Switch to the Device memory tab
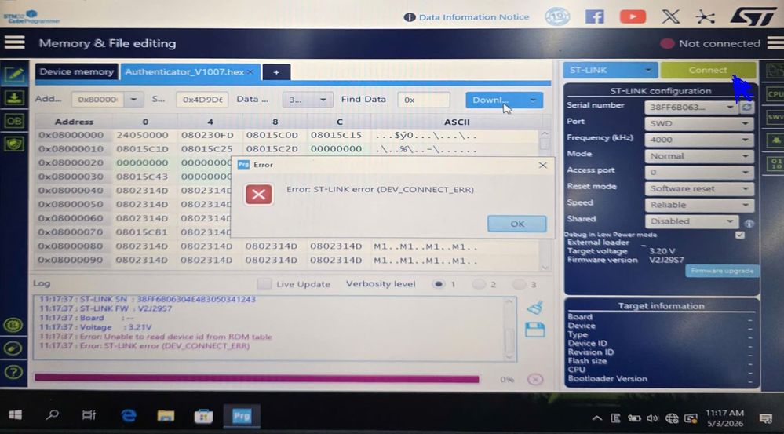This screenshot has width=784, height=434. tap(76, 71)
